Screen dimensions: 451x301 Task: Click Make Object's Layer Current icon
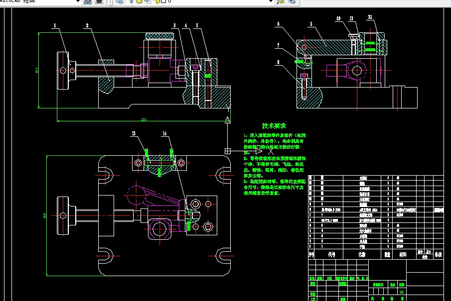coord(281,1)
